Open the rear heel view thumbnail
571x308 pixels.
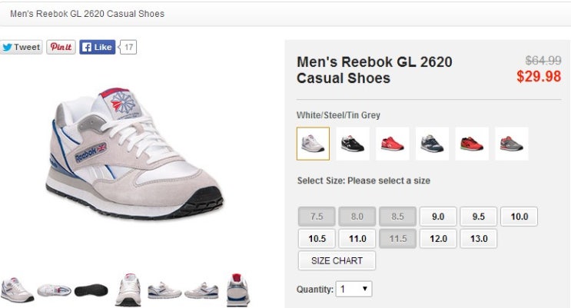tap(238, 290)
